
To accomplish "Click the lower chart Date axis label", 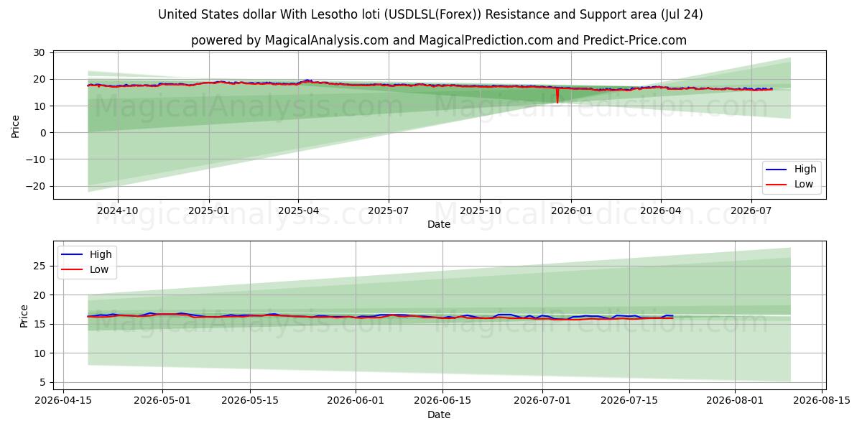I will tap(439, 414).
